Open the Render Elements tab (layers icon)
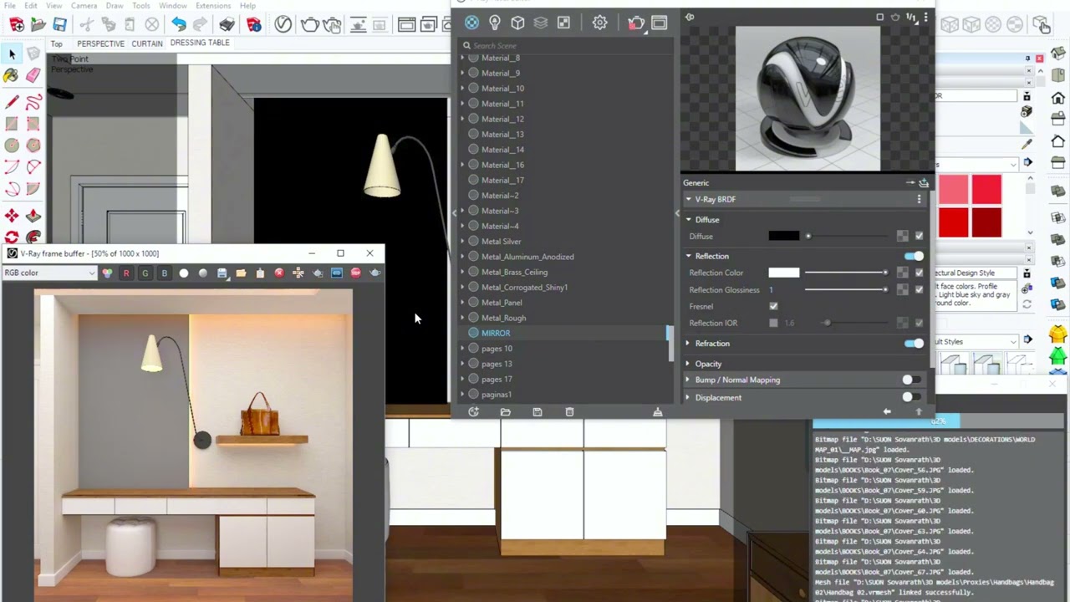Screen dimensions: 1070x602 541,23
